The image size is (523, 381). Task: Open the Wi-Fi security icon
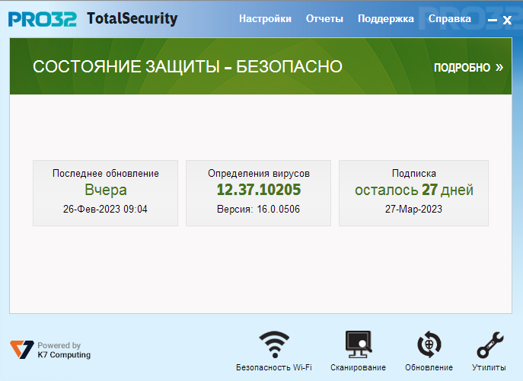[x=274, y=344]
